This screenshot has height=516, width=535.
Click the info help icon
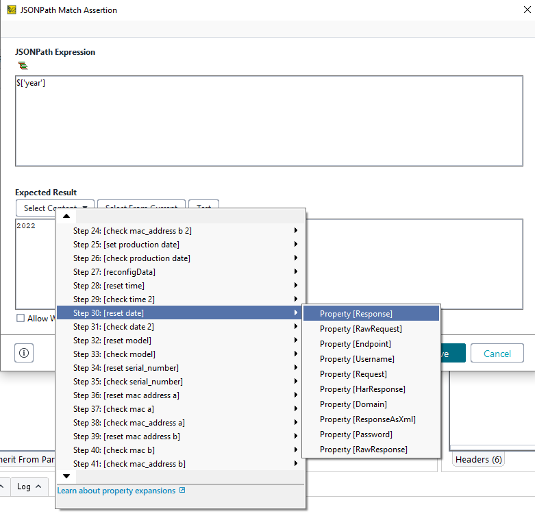[x=24, y=353]
